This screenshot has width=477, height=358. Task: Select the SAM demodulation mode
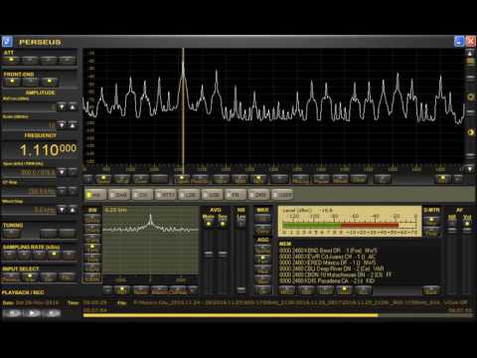119,195
